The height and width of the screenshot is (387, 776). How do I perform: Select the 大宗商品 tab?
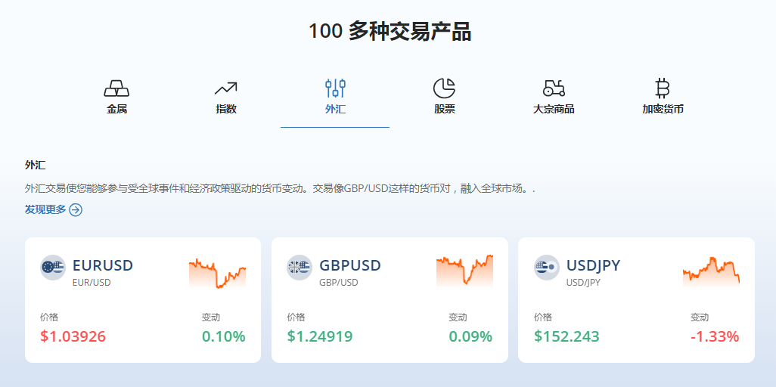(554, 109)
